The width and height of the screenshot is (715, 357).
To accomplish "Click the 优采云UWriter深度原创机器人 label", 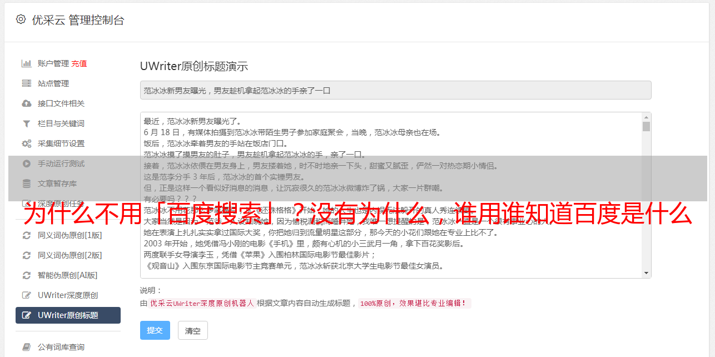I will coord(202,304).
